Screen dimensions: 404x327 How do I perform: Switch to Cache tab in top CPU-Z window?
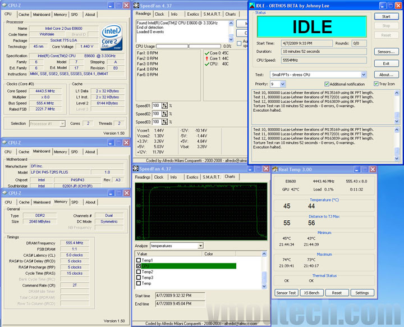coord(24,15)
